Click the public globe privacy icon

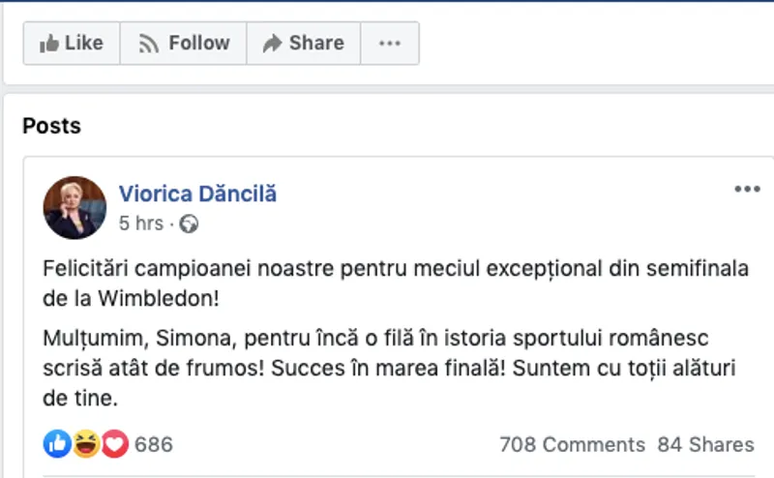pyautogui.click(x=190, y=224)
